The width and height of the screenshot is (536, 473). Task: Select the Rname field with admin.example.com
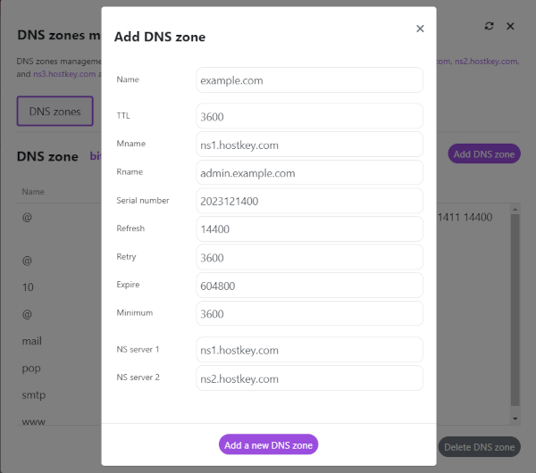pos(309,173)
